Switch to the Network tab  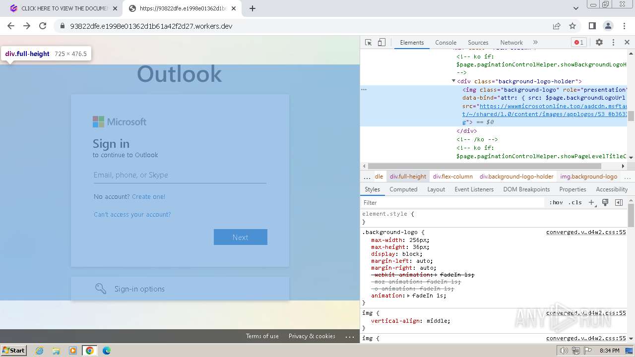511,43
